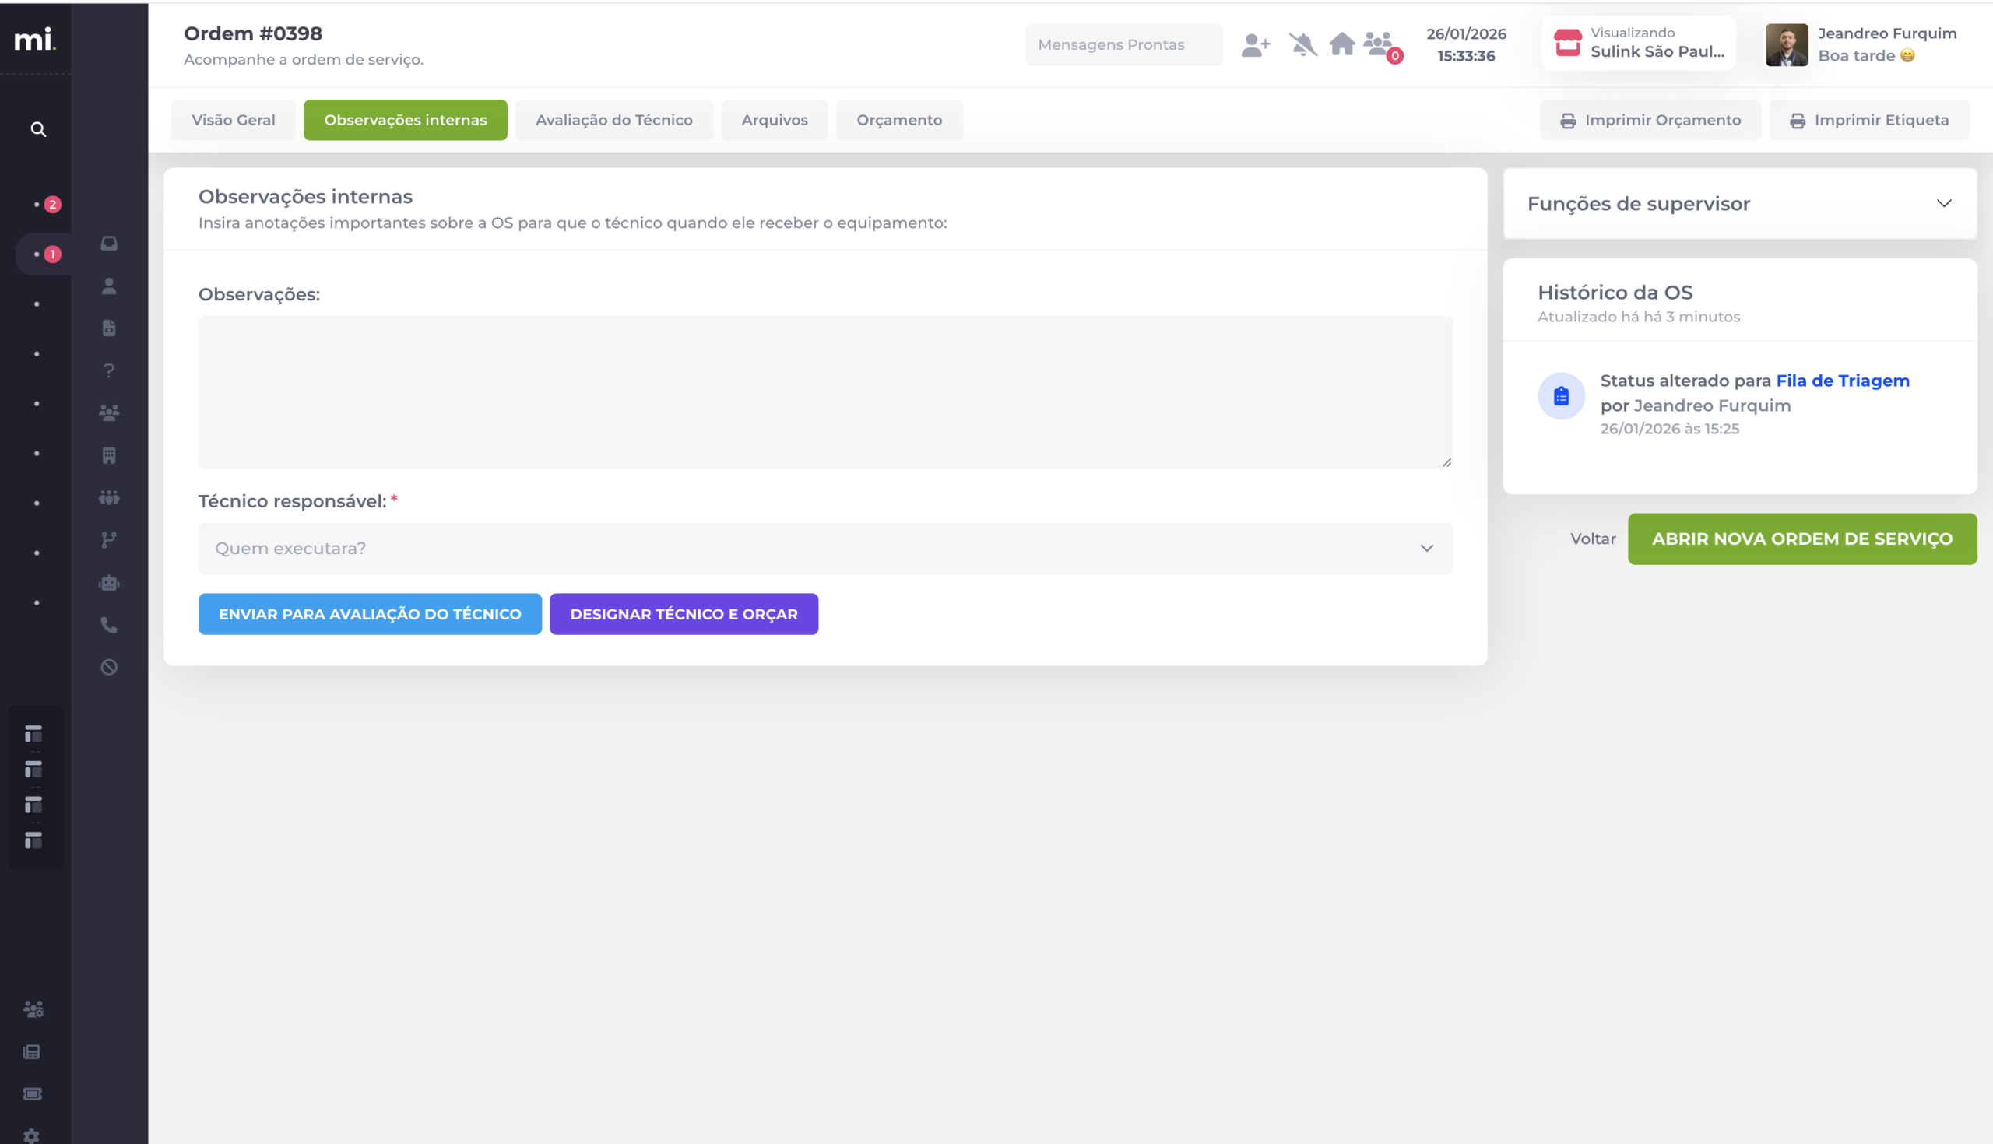
Task: Click the blocked circle icon in the sidebar
Action: (109, 667)
